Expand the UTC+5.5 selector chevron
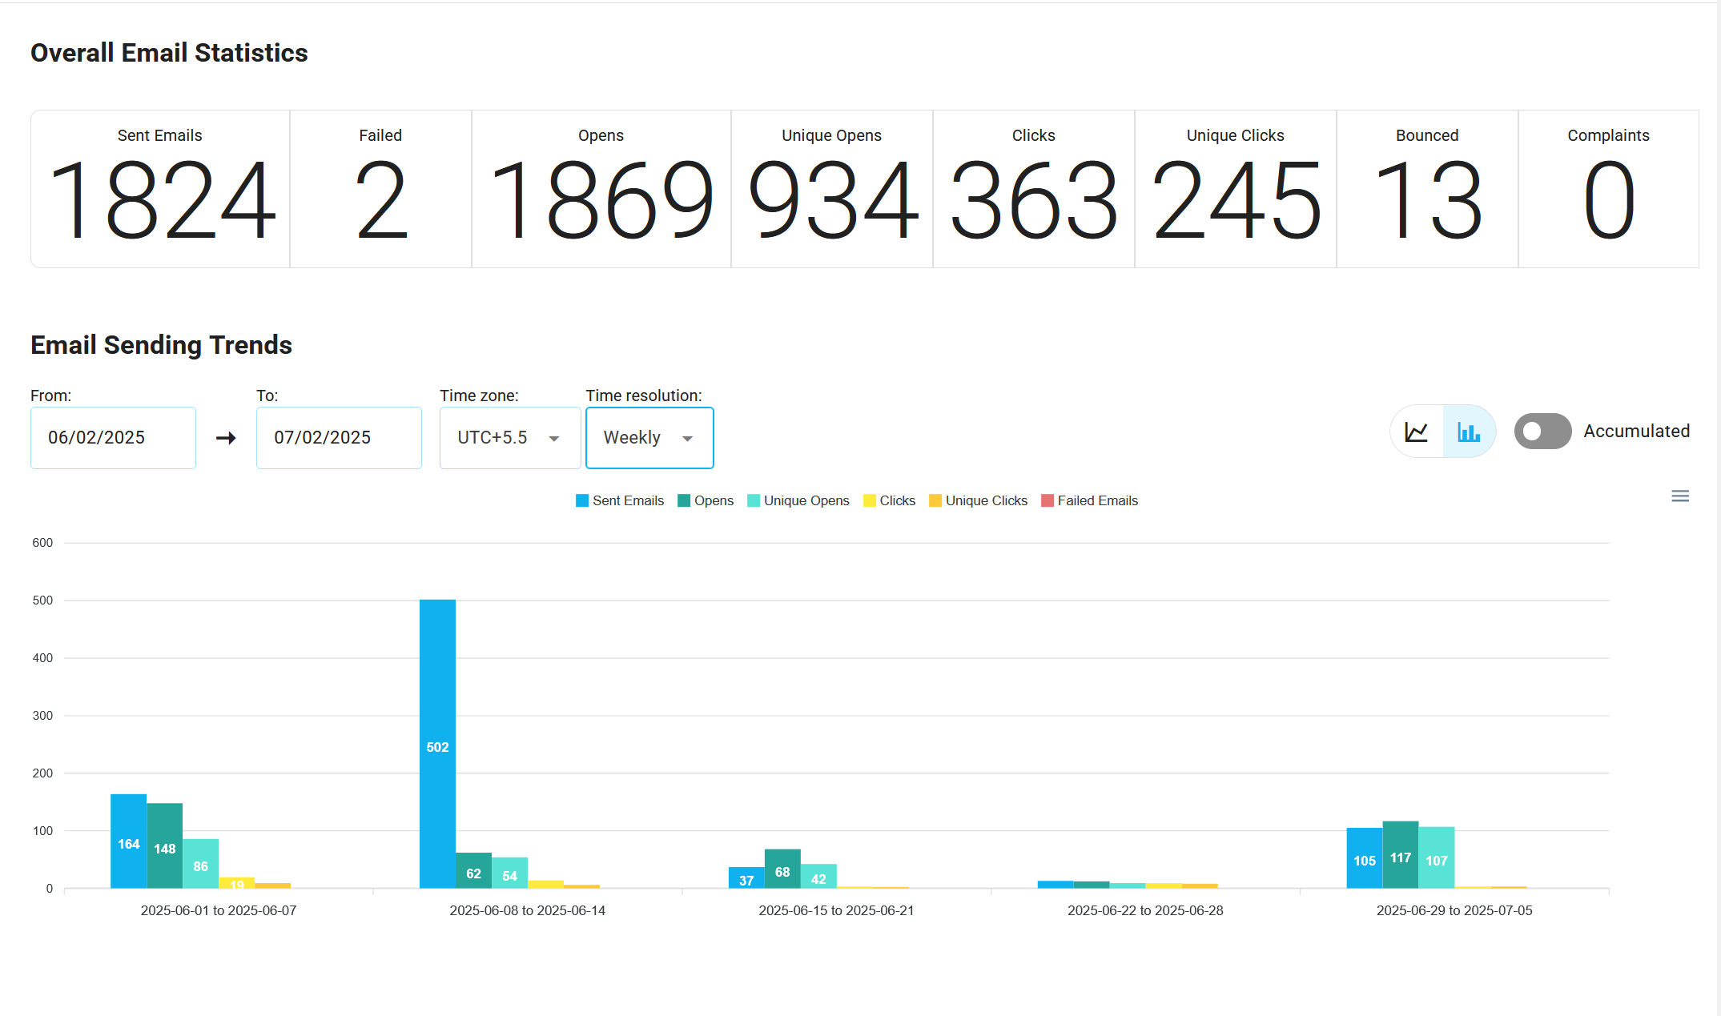The height and width of the screenshot is (1016, 1721). [553, 439]
